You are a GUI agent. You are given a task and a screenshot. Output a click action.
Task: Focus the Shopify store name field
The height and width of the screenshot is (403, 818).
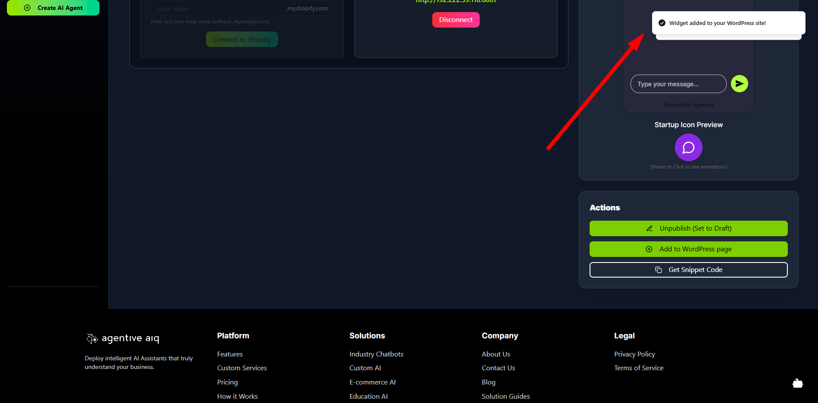pyautogui.click(x=218, y=9)
